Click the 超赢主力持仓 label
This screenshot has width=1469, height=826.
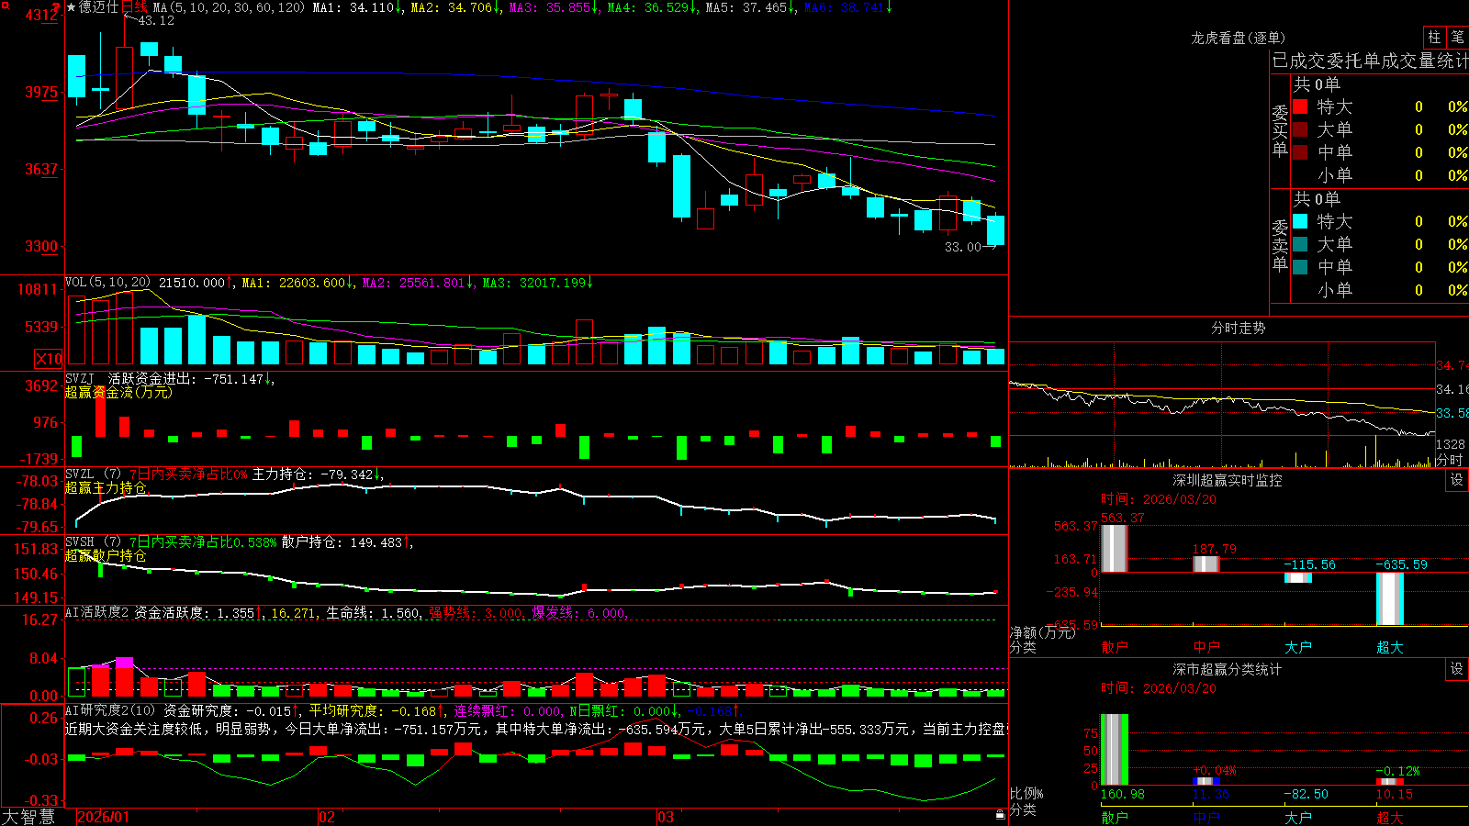click(x=106, y=488)
